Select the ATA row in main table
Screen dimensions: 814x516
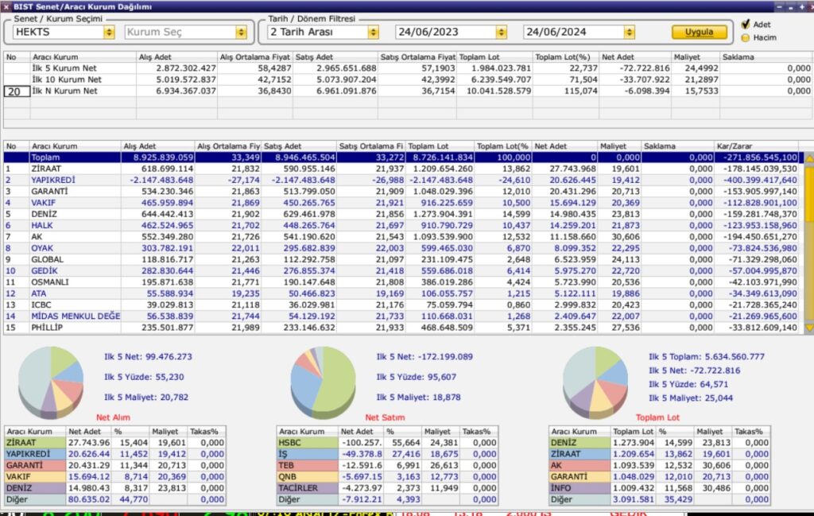pyautogui.click(x=401, y=294)
